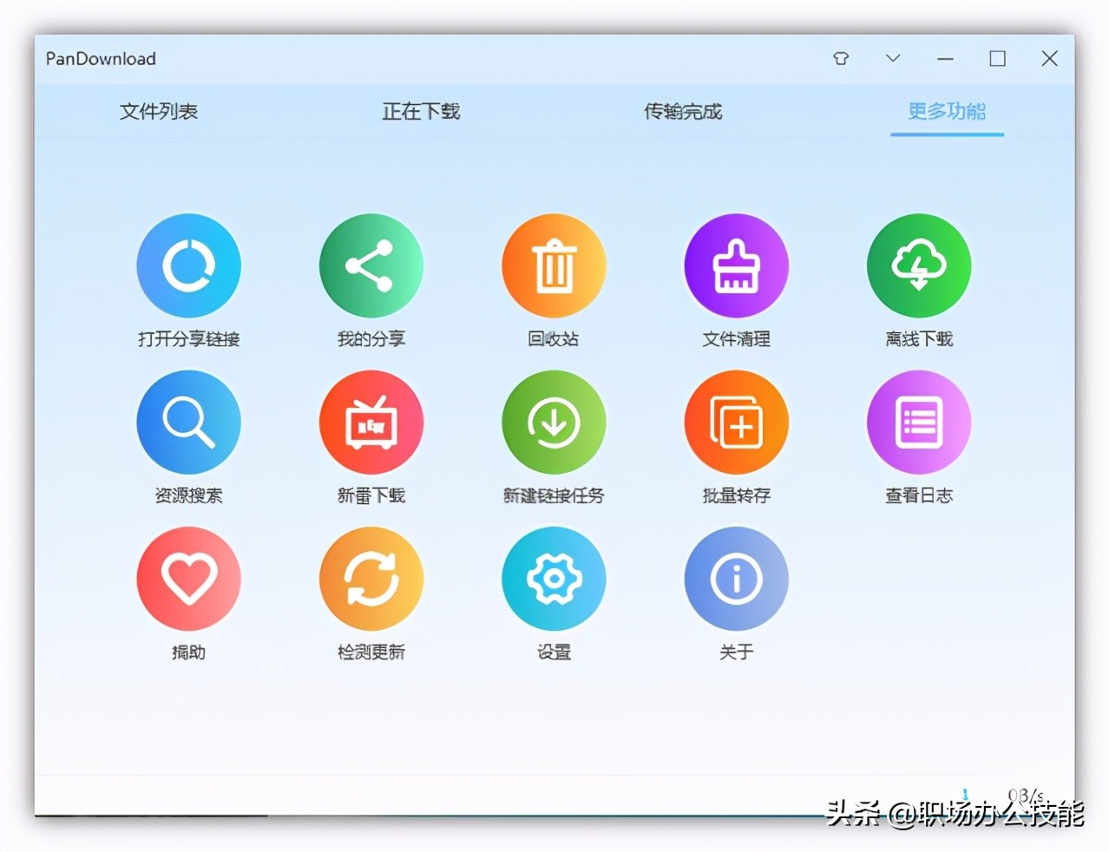Open the 离线下载 offline download feature
This screenshot has width=1109, height=852.
tap(918, 265)
